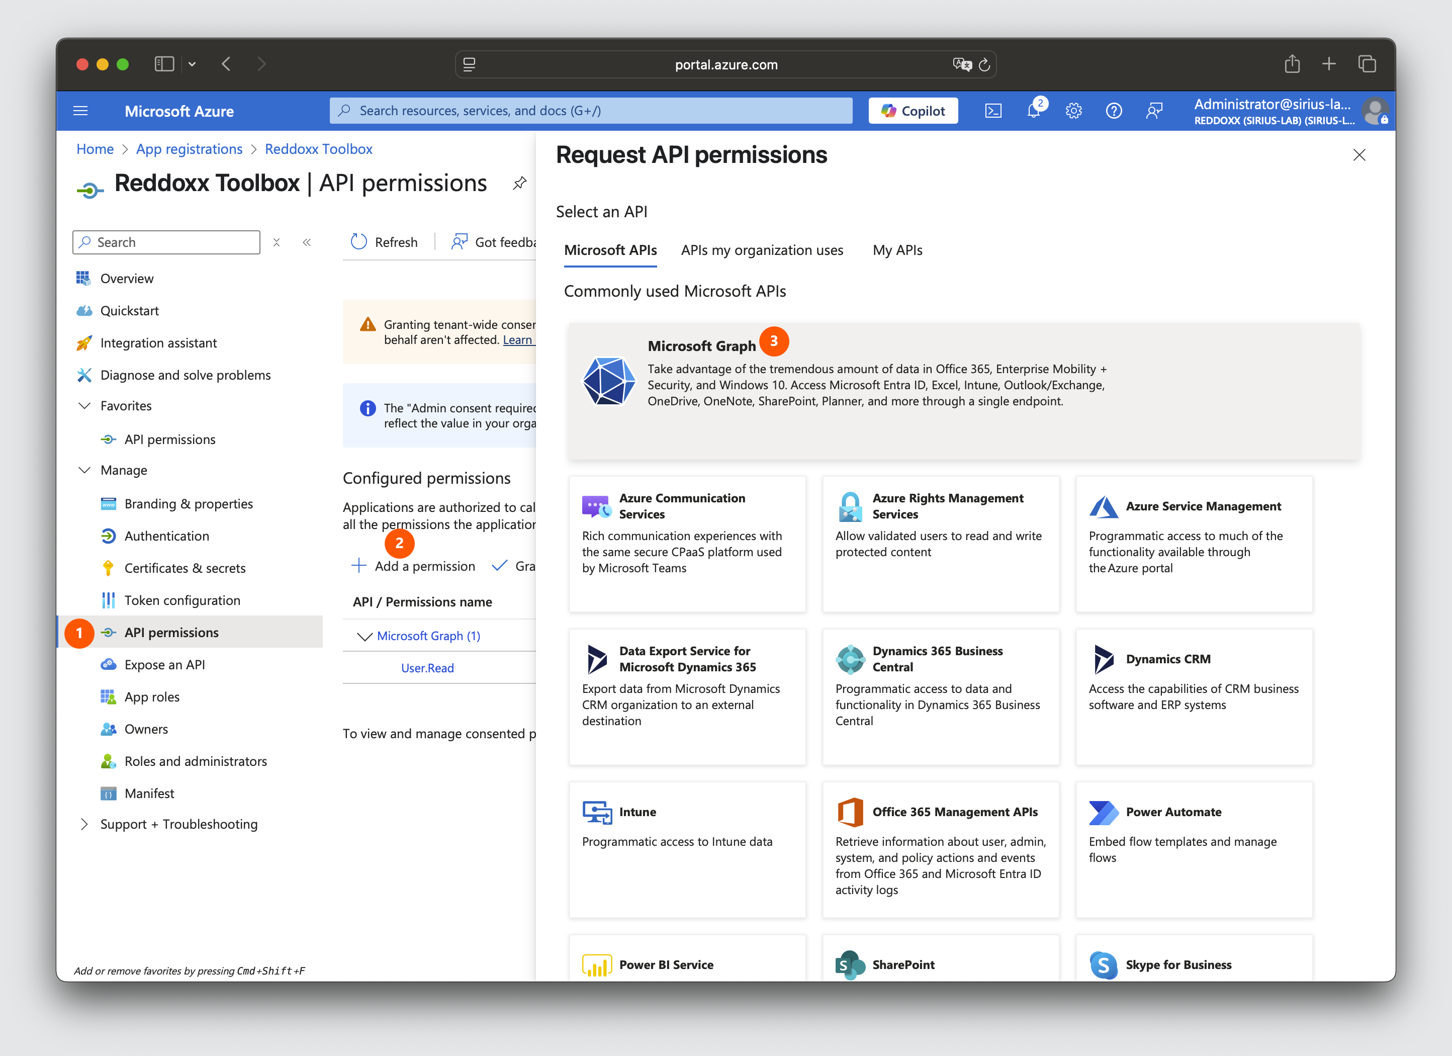The height and width of the screenshot is (1056, 1452).
Task: Choose the SharePoint API card
Action: point(941,958)
